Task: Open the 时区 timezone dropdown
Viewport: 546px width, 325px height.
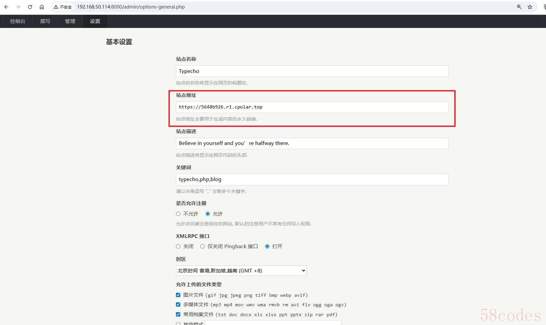Action: click(241, 271)
